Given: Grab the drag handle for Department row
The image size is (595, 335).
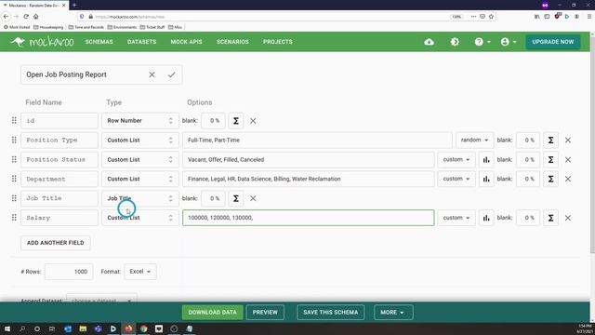Looking at the screenshot, I should pos(14,179).
